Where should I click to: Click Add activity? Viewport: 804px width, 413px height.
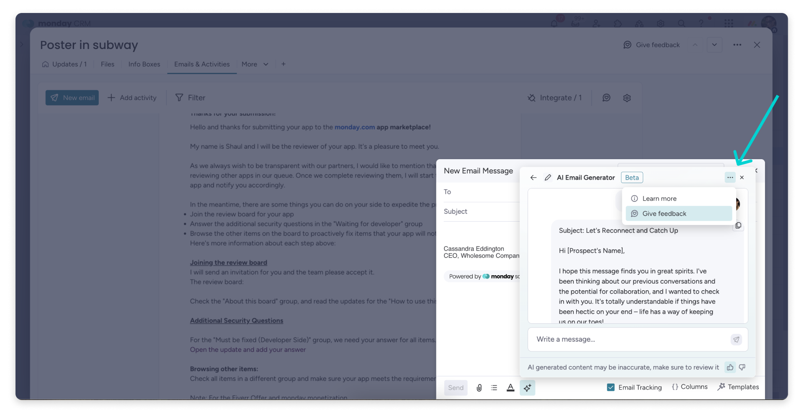pos(132,98)
